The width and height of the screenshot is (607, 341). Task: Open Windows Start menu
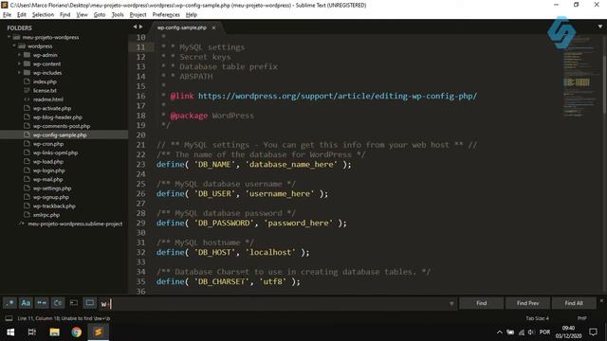click(10, 332)
